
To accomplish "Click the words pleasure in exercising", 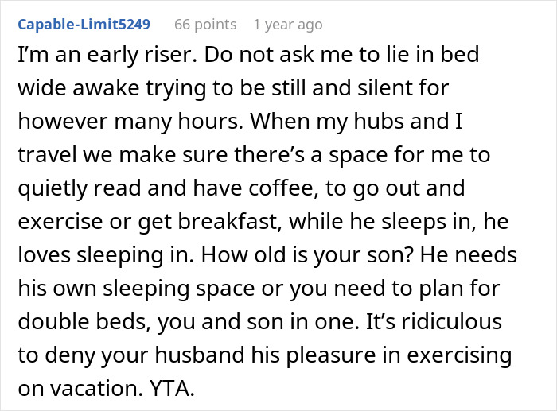I will [x=399, y=355].
